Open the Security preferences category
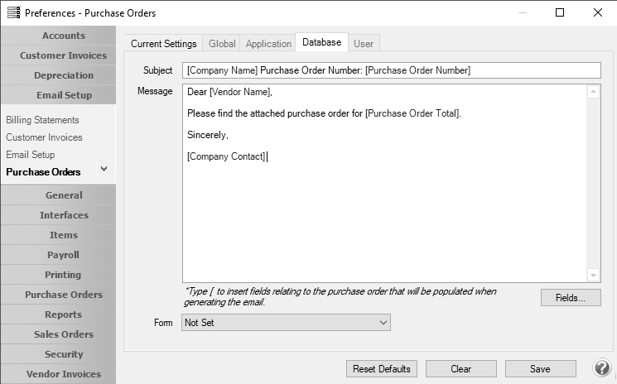This screenshot has width=617, height=384. (63, 354)
